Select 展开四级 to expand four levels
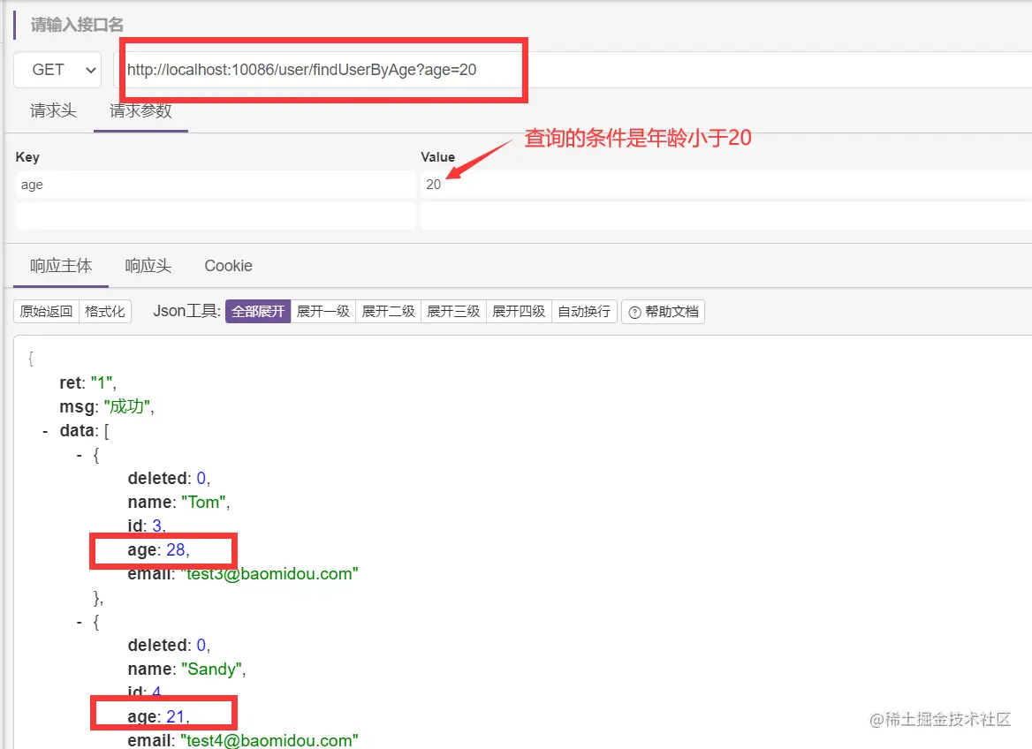This screenshot has width=1032, height=749. pyautogui.click(x=519, y=311)
